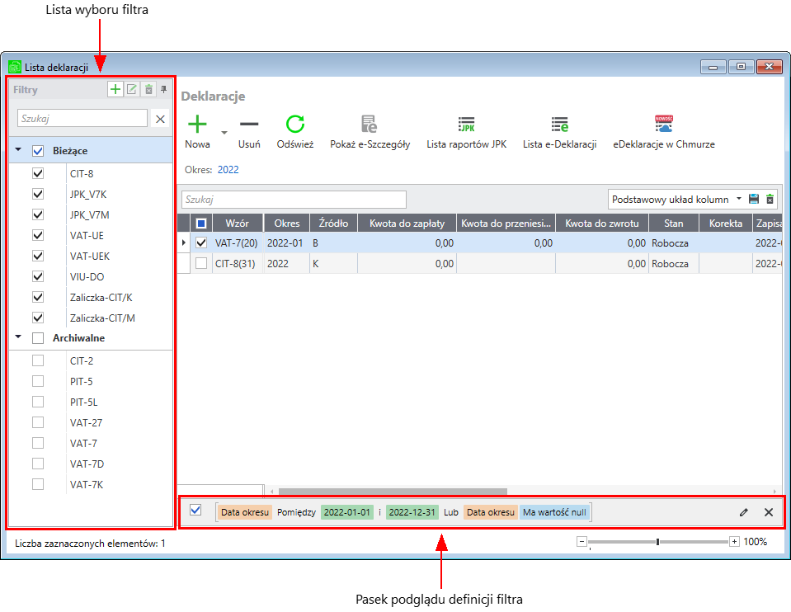Image resolution: width=791 pixels, height=612 pixels.
Task: Save the current column layout
Action: click(753, 199)
